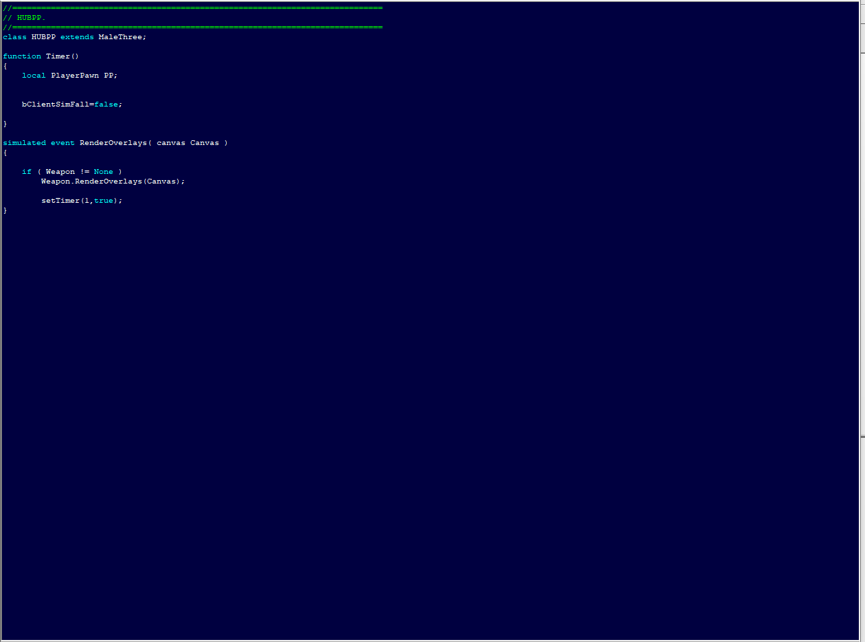Click the 'false' value

(106, 104)
